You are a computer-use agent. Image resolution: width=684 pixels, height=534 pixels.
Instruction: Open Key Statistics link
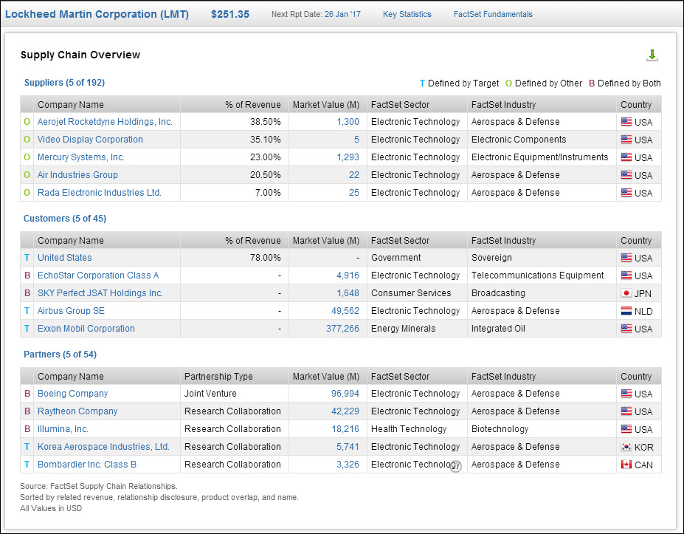(x=407, y=15)
